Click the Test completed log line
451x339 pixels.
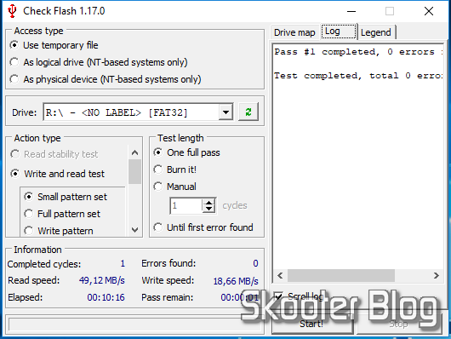coord(358,76)
